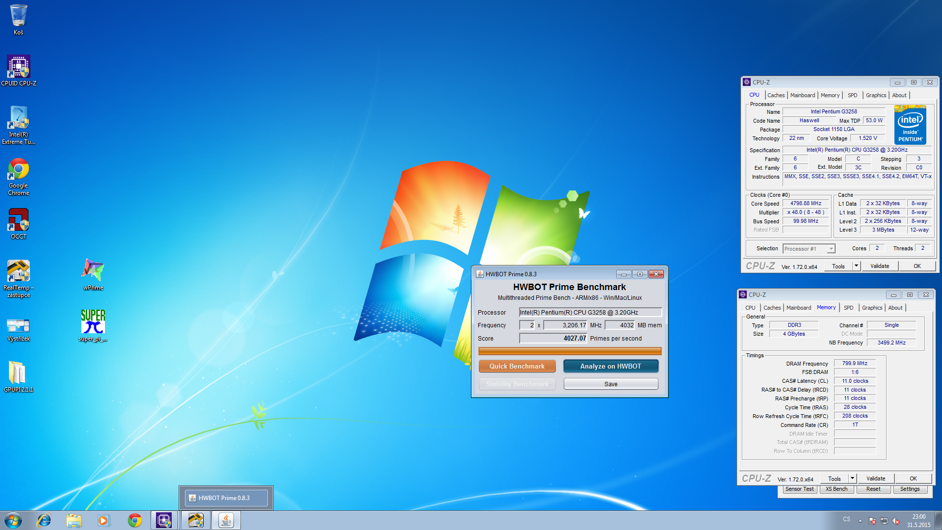Switch to Mainboard tab in lower CPU-Z window
This screenshot has height=530, width=942.
pos(799,308)
